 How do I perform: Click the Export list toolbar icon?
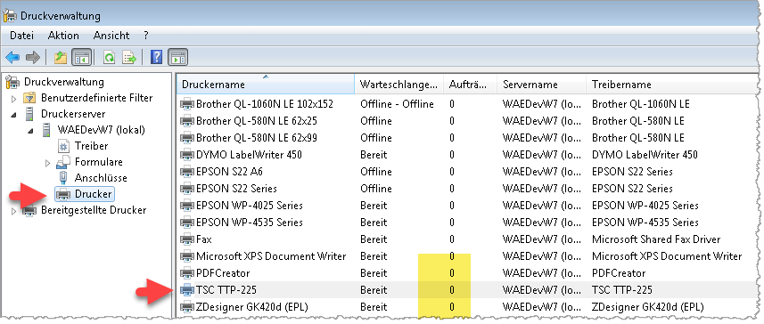(x=129, y=58)
